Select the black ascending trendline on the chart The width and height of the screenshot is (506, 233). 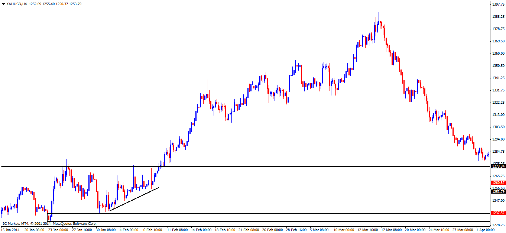(134, 199)
